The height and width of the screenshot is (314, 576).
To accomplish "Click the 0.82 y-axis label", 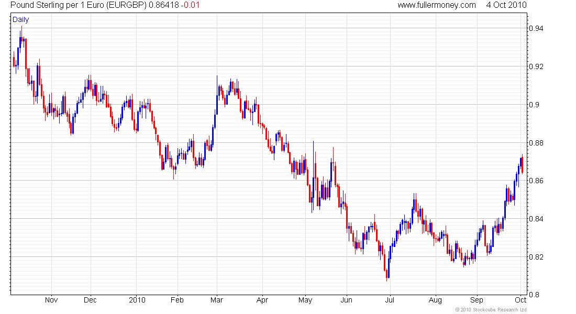I will (x=536, y=257).
